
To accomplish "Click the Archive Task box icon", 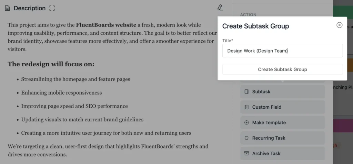I will (x=246, y=153).
